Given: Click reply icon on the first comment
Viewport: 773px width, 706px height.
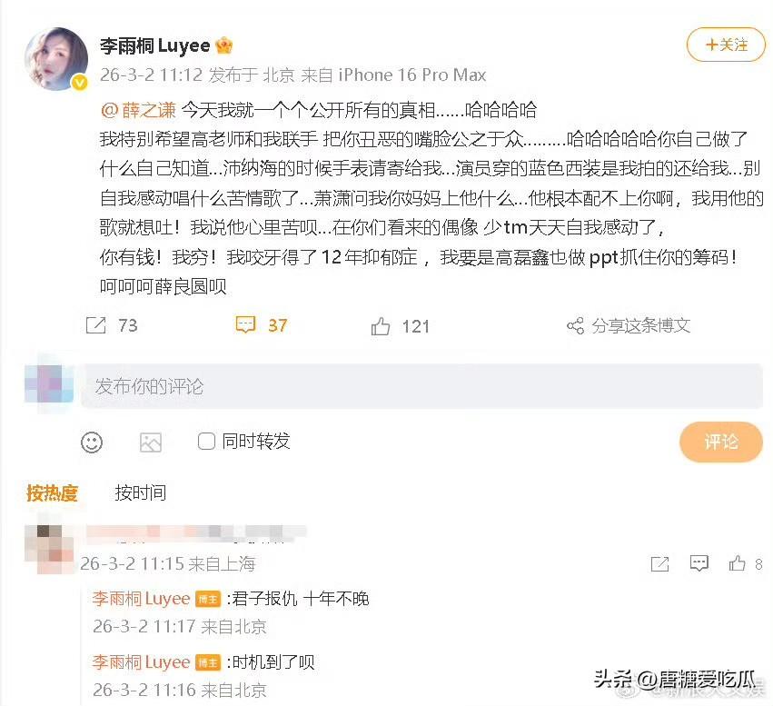Looking at the screenshot, I should click(699, 563).
